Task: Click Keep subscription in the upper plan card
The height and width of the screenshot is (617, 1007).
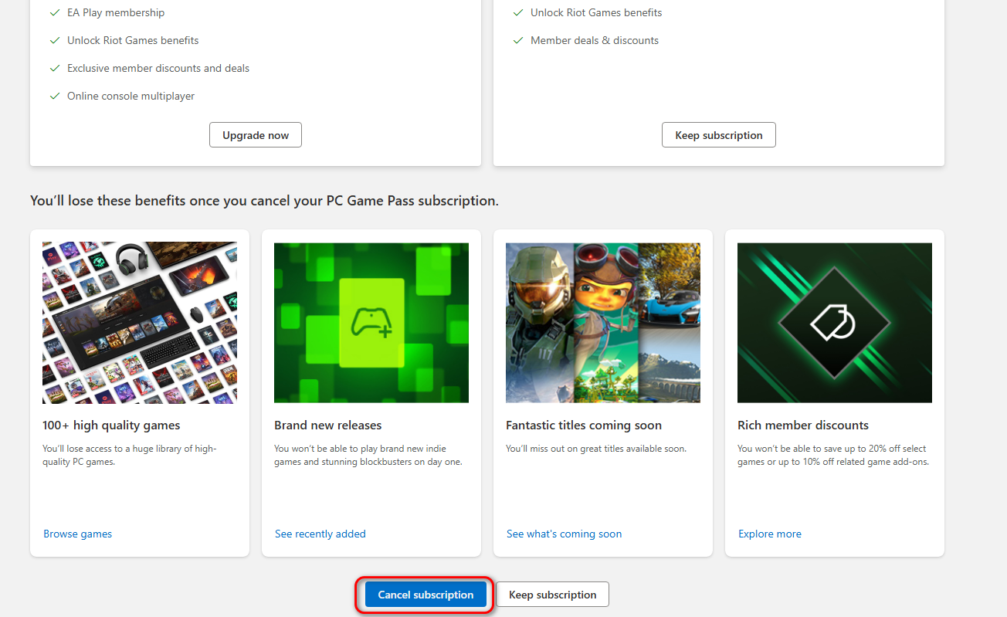Action: tap(719, 135)
